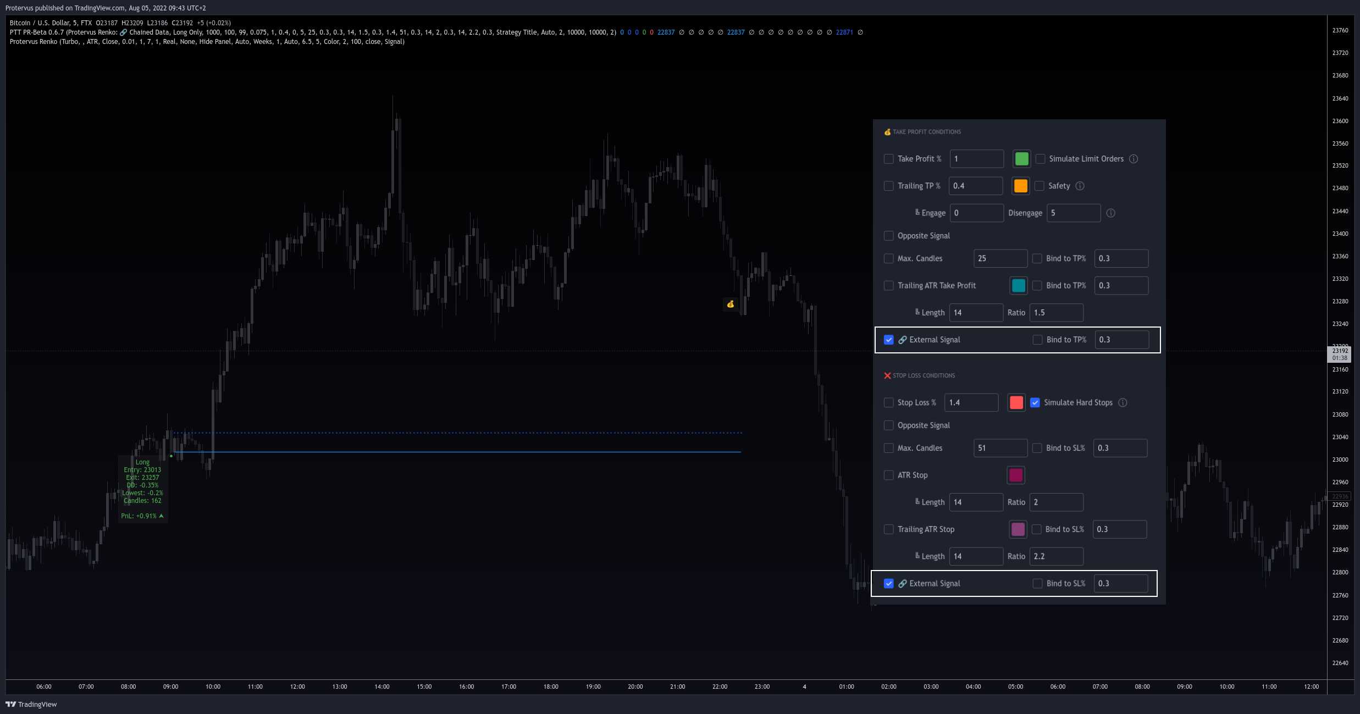Click the Take Profit % value field
Screen dimensions: 1360x714
[x=977, y=159]
